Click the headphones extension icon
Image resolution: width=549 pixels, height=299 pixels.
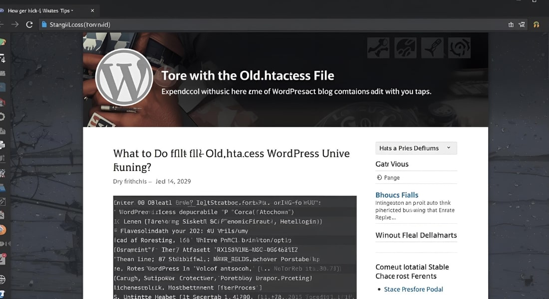(x=536, y=24)
